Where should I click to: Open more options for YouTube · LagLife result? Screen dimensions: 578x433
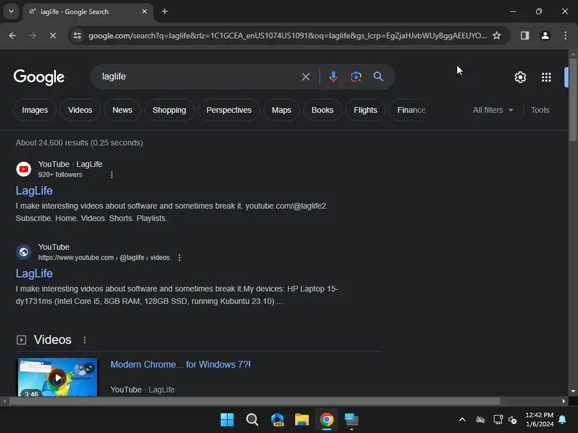pos(112,175)
